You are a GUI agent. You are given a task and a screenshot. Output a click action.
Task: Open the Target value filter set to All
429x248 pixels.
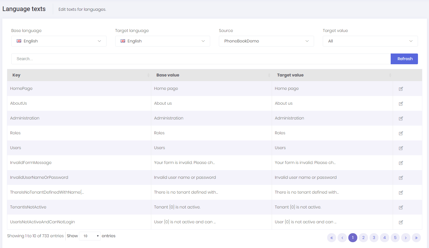[x=370, y=41]
